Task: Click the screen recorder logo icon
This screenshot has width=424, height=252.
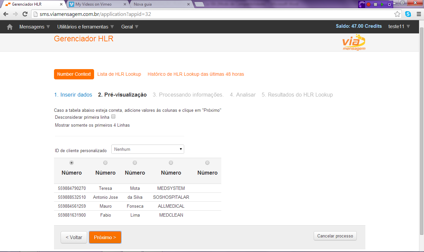Action: 362,4
